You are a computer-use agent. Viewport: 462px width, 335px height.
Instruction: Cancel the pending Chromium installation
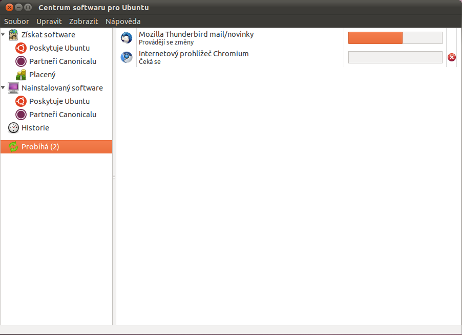point(452,57)
